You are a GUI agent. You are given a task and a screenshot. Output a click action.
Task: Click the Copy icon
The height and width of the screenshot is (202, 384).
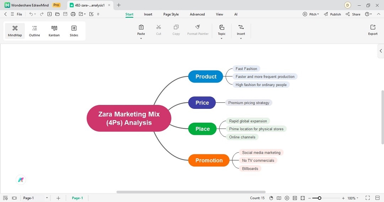coord(176,27)
